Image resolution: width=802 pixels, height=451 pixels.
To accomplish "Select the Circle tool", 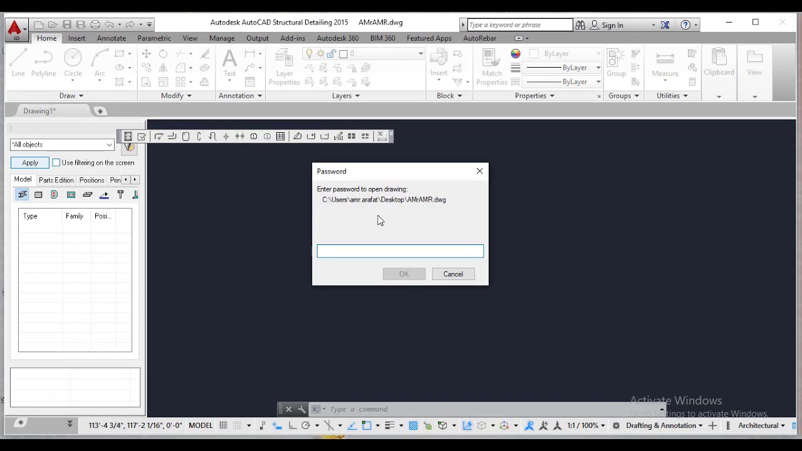I will click(x=73, y=63).
